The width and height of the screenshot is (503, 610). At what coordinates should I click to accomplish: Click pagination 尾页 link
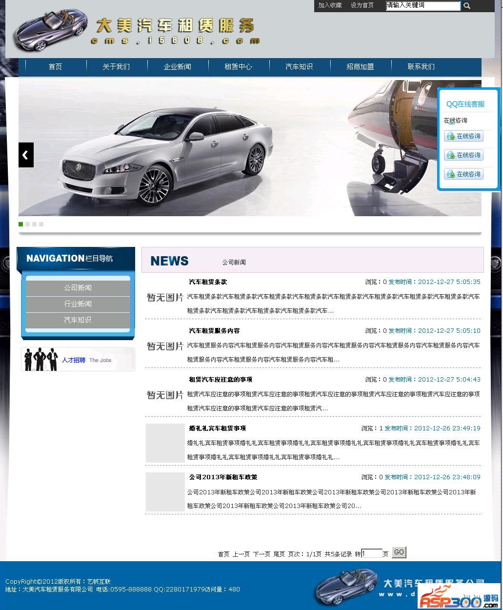pos(279,554)
